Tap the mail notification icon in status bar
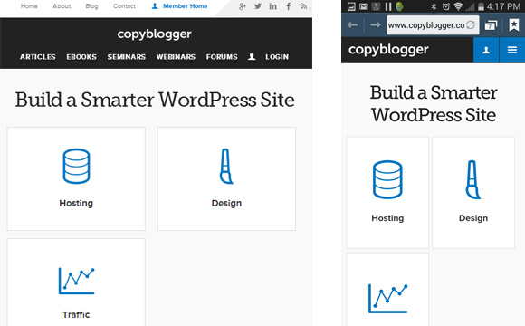 pyautogui.click(x=364, y=6)
